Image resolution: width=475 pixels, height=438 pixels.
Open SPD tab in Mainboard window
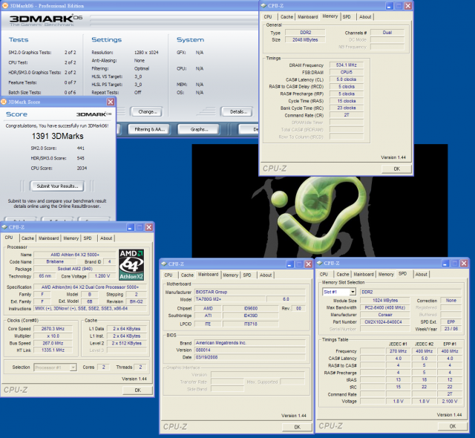coord(247,275)
